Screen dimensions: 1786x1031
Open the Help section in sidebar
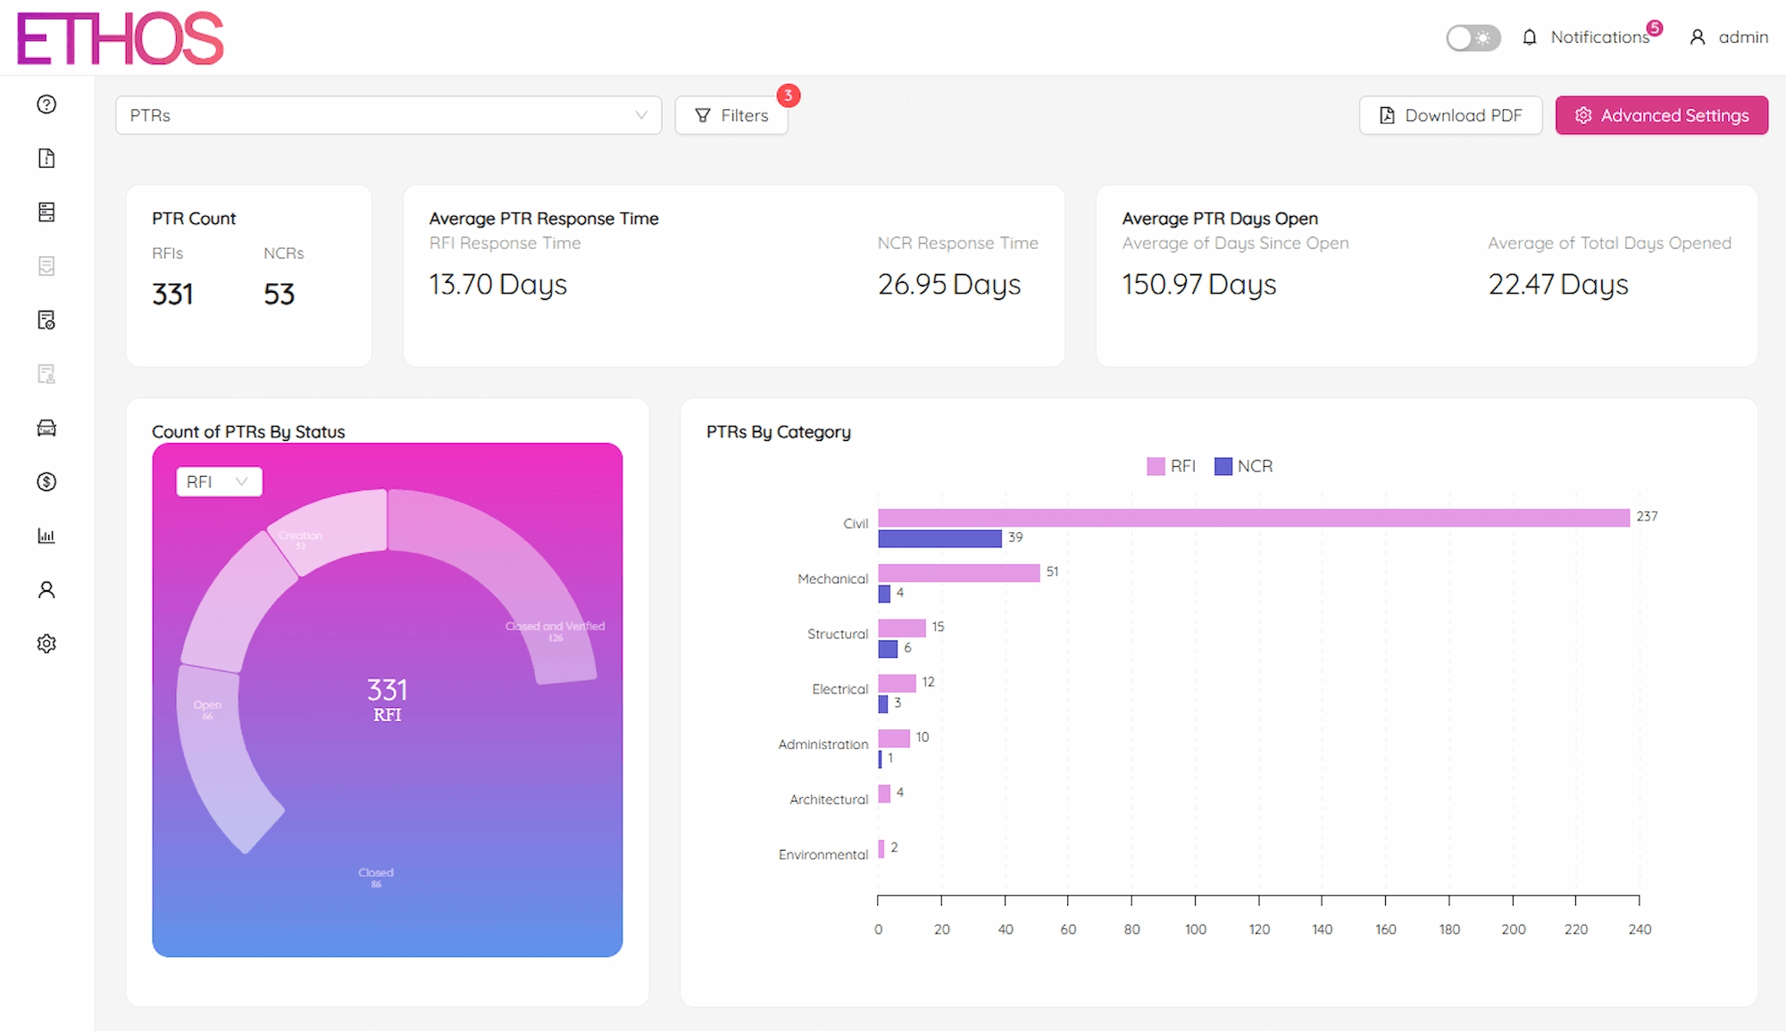click(x=46, y=104)
